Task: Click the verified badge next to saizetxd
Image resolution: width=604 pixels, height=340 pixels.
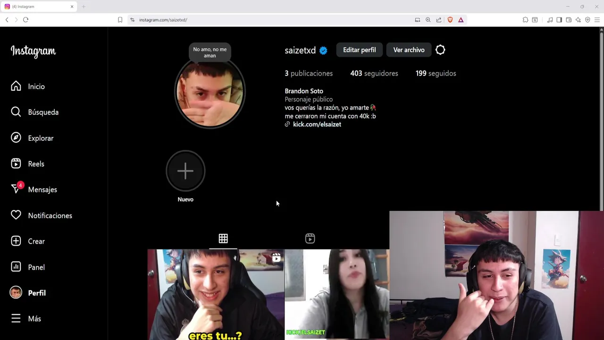Action: [x=323, y=51]
